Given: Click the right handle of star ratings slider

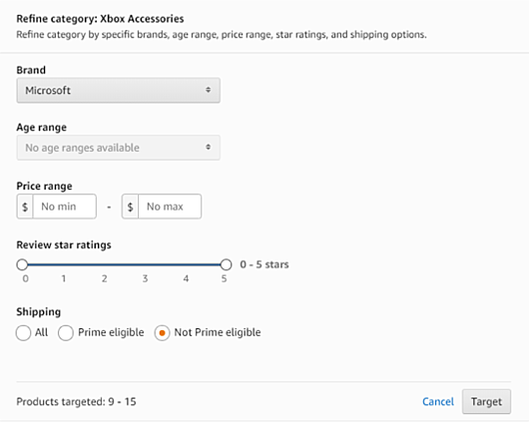Looking at the screenshot, I should [x=226, y=264].
